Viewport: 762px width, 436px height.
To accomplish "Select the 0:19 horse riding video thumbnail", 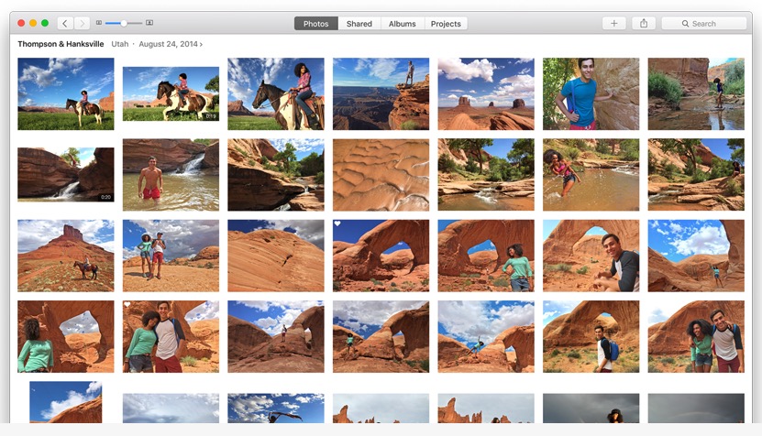I will pyautogui.click(x=171, y=93).
